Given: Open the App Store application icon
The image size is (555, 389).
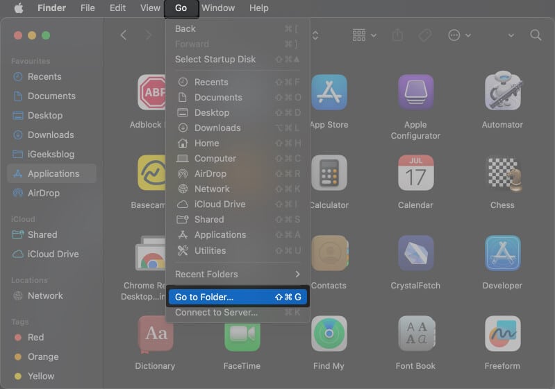Looking at the screenshot, I should click(x=329, y=92).
